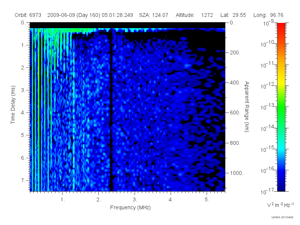Click the frequency tick label '5.'
Image resolution: width=300 pixels, height=225 pixels.
coord(207,200)
